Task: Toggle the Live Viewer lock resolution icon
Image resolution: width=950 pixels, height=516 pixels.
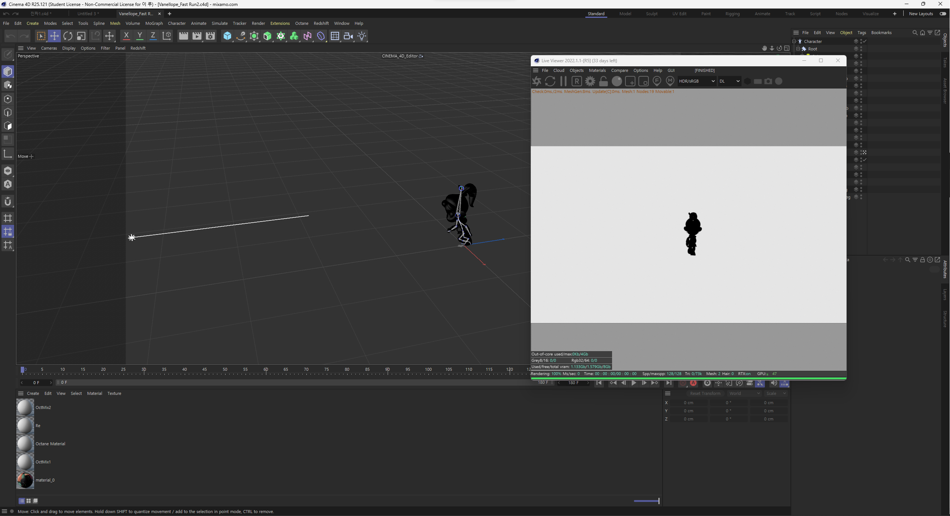Action: [604, 81]
